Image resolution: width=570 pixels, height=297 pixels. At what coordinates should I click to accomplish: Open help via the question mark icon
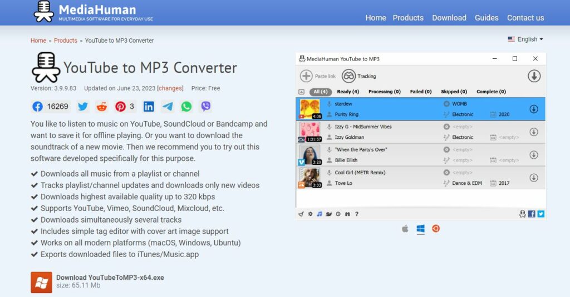click(357, 214)
